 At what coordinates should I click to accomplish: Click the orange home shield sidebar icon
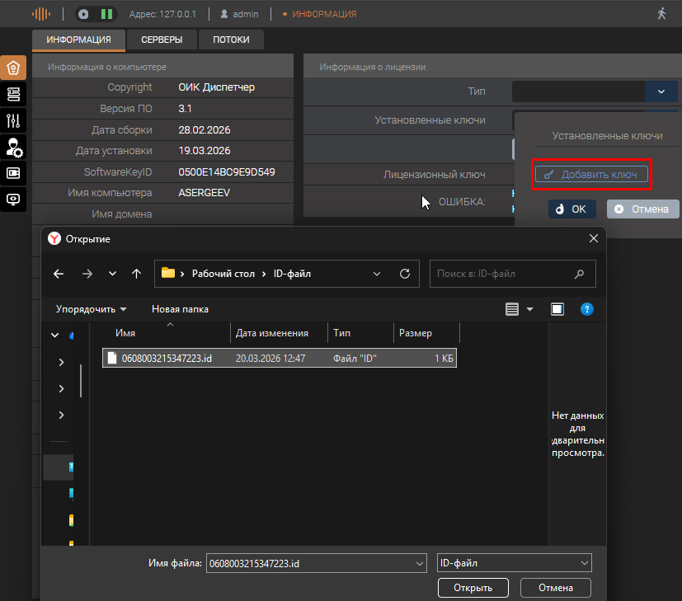13,68
